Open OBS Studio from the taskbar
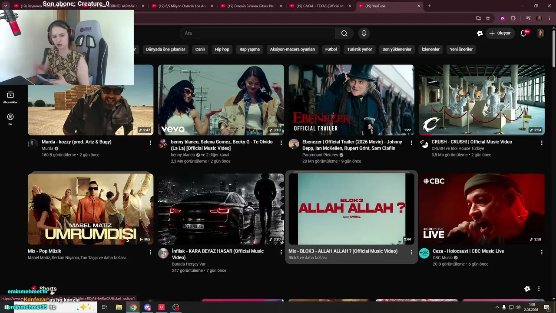This screenshot has height=313, width=556. click(175, 307)
